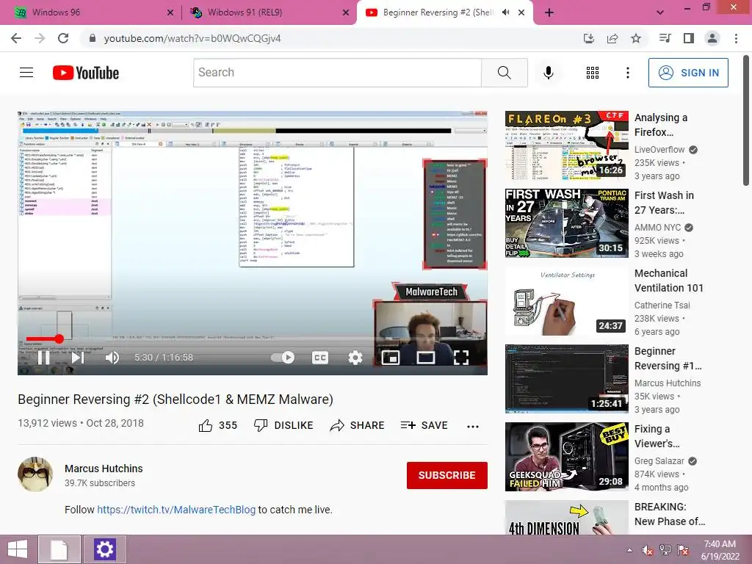Click the red progress bar scrubber
The height and width of the screenshot is (564, 752).
[x=59, y=339]
